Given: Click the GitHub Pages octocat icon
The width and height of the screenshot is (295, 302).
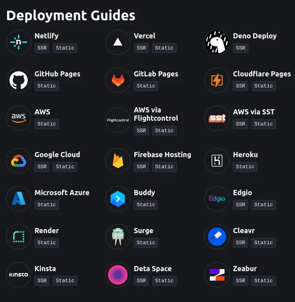Looking at the screenshot, I should (x=19, y=80).
